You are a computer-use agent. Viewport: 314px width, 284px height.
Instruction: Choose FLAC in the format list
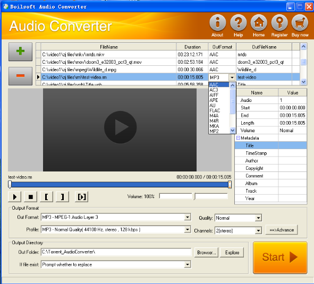[219, 110]
